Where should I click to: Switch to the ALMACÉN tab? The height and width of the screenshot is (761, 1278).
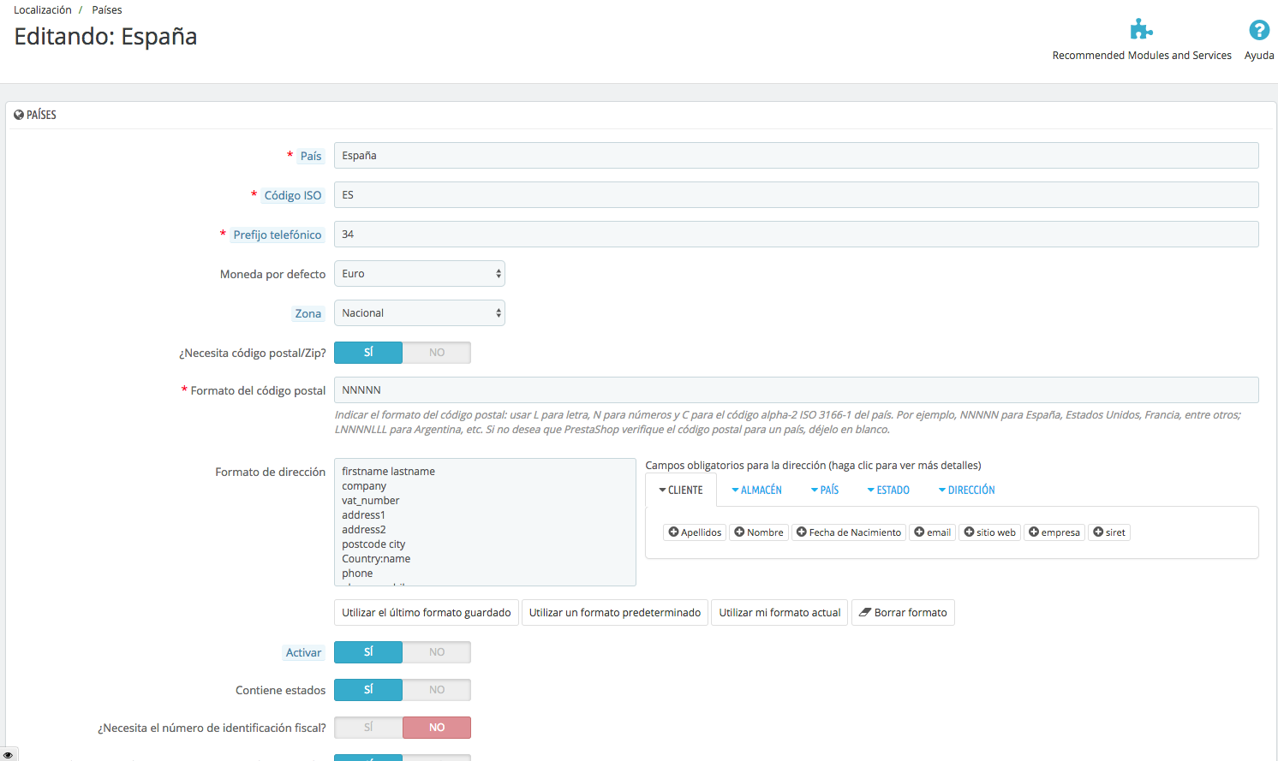(756, 490)
